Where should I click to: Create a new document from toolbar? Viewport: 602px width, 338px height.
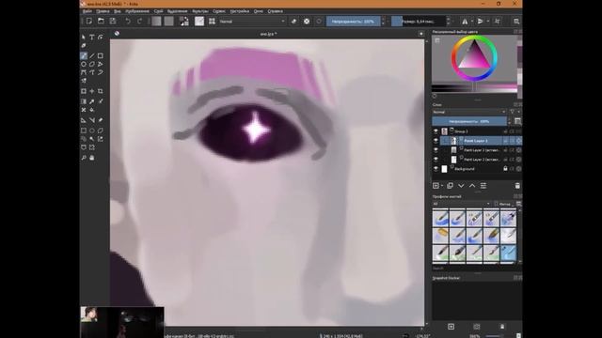tap(89, 21)
